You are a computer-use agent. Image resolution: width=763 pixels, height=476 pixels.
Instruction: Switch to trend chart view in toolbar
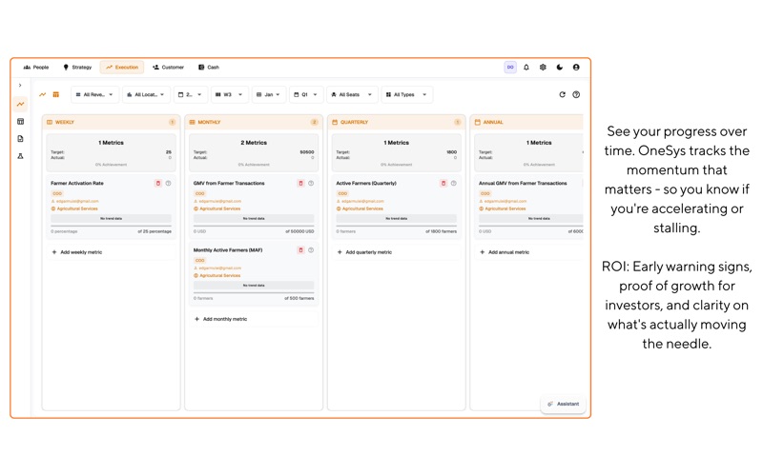click(43, 94)
